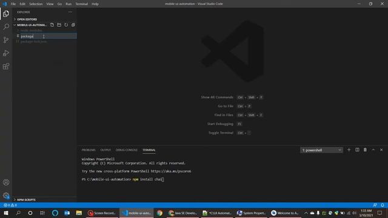Open the Run menu
Image resolution: width=388 pixels, height=218 pixels.
click(69, 4)
